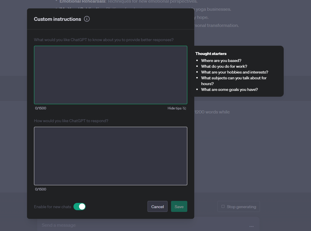Click 'What are some goals you have?' tip
311x231 pixels.
229,89
